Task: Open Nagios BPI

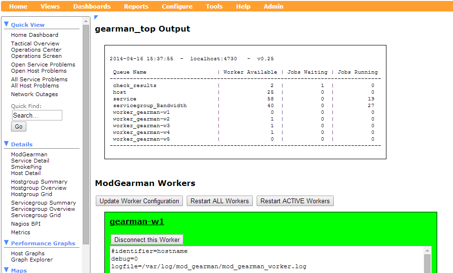Action: (x=26, y=224)
